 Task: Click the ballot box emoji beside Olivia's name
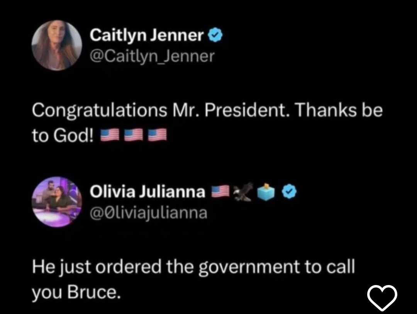[266, 192]
